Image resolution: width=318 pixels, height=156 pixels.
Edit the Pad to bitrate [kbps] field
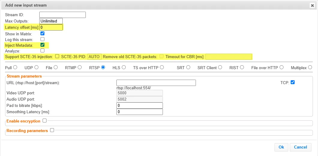pyautogui.click(x=139, y=106)
